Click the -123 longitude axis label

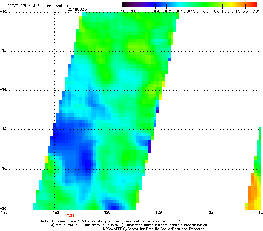click(209, 213)
